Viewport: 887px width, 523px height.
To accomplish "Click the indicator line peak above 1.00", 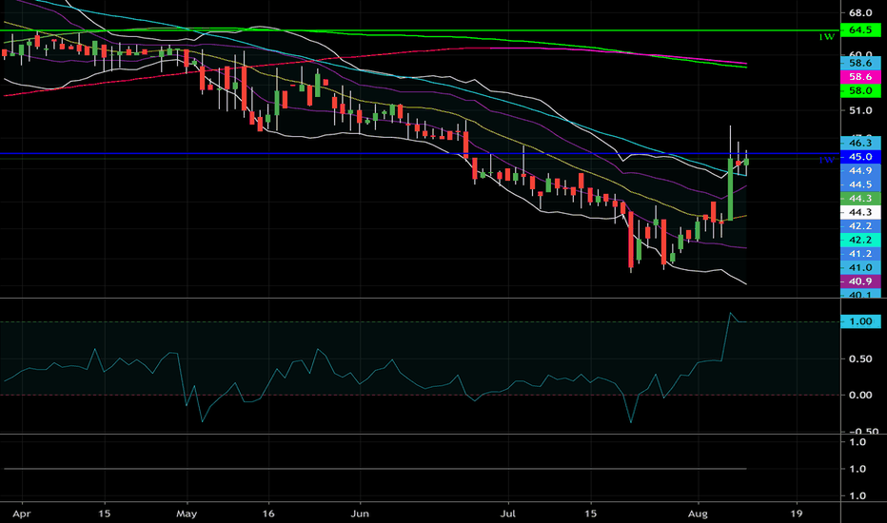I will [x=730, y=313].
